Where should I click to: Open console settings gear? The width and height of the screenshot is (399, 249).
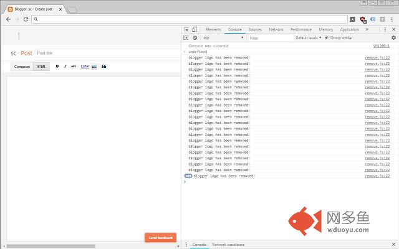click(x=393, y=37)
